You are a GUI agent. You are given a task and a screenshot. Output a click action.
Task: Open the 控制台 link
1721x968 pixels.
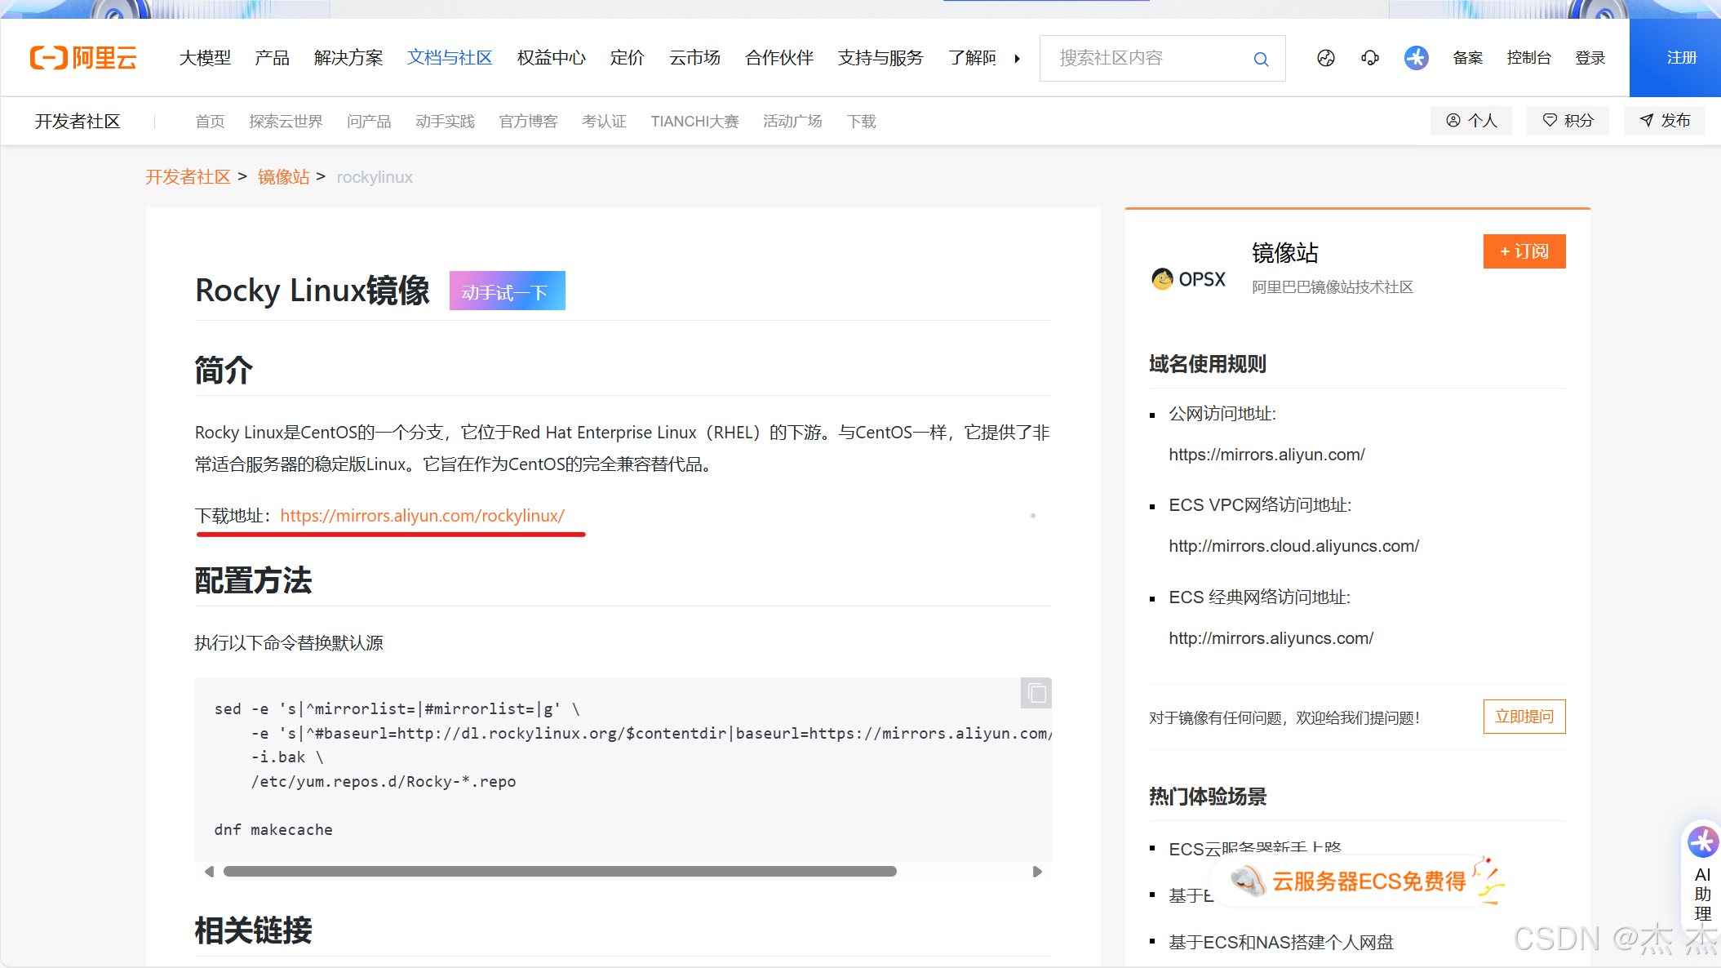tap(1528, 58)
